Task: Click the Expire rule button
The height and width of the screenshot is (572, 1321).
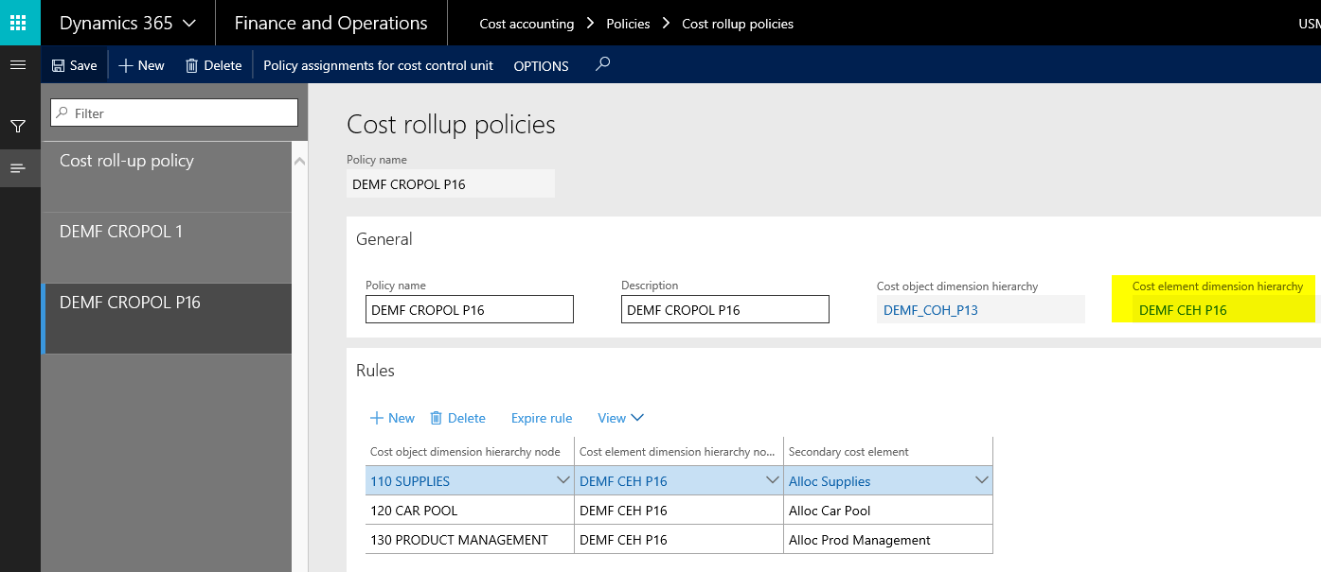Action: point(542,418)
